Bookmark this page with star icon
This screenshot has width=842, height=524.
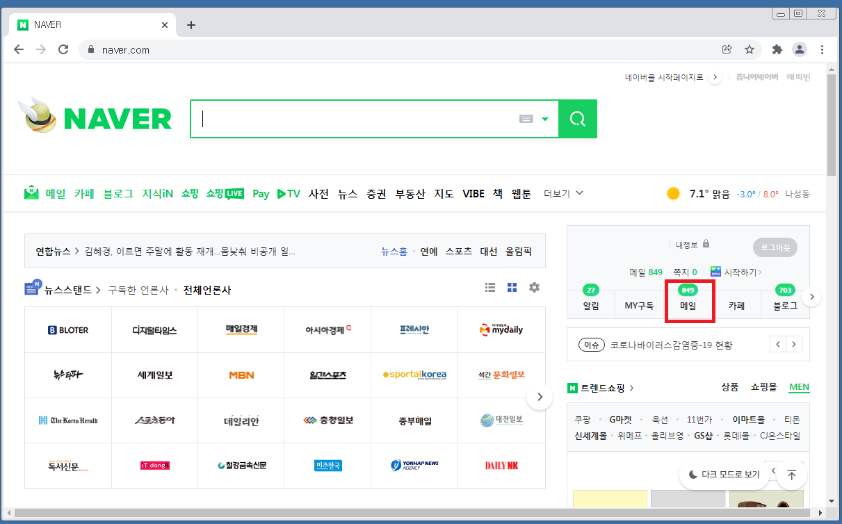(x=750, y=49)
